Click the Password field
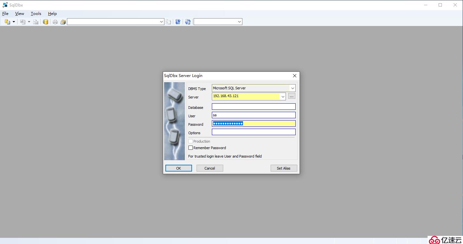The image size is (463, 244). [x=254, y=123]
